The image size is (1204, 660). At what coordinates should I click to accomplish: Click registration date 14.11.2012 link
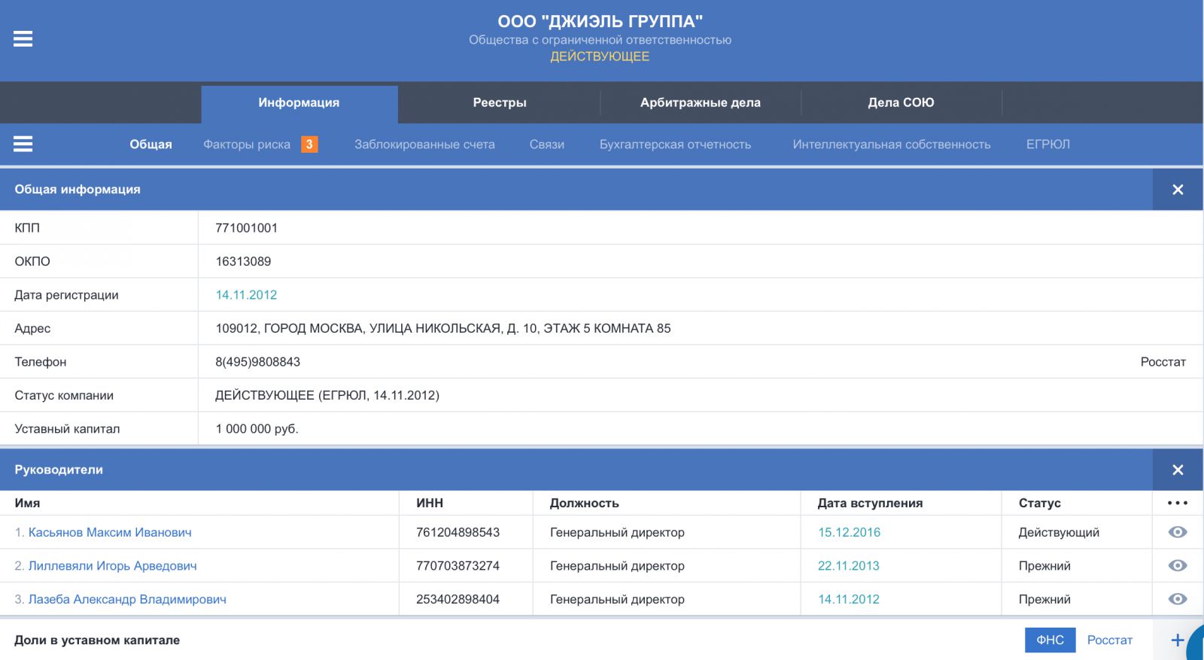click(246, 295)
